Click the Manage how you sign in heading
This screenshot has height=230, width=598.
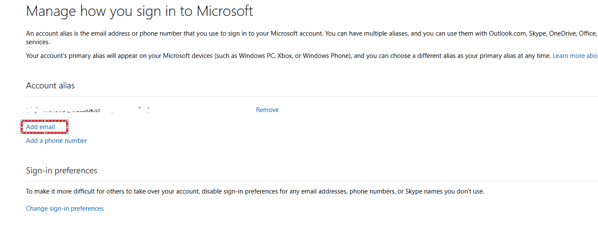[140, 11]
